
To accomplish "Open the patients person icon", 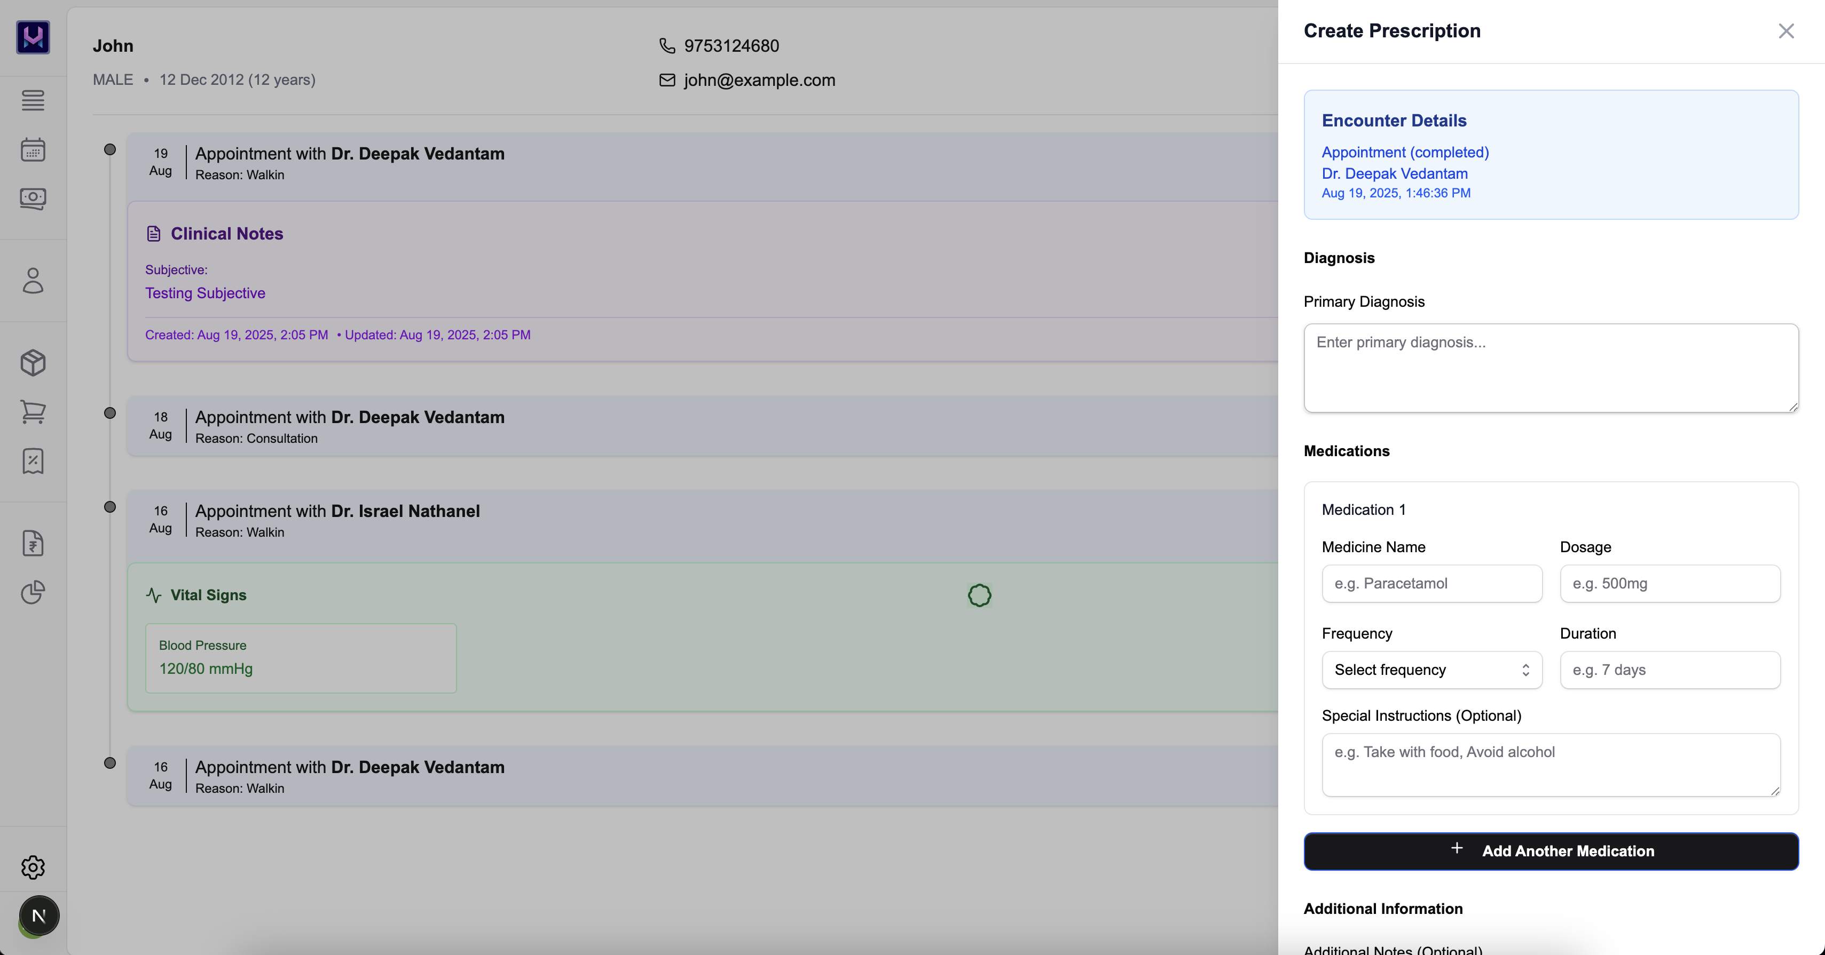I will click(33, 280).
